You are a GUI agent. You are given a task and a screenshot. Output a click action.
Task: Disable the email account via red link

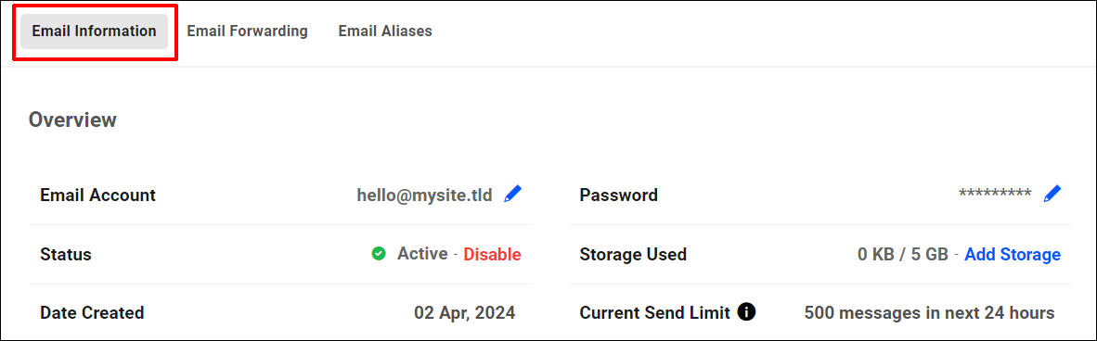click(x=493, y=254)
